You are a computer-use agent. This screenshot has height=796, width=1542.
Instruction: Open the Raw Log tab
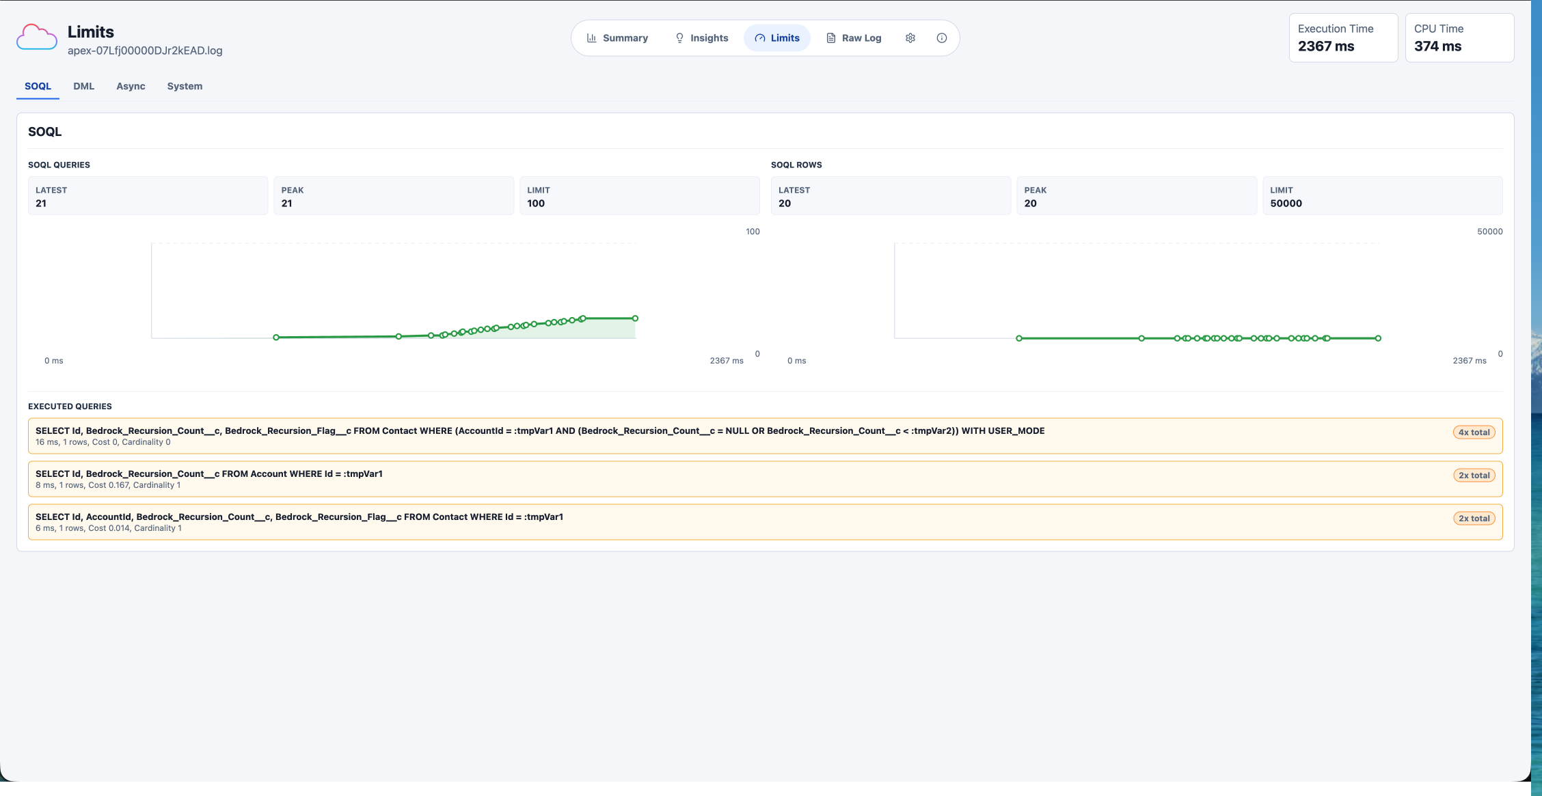(854, 38)
